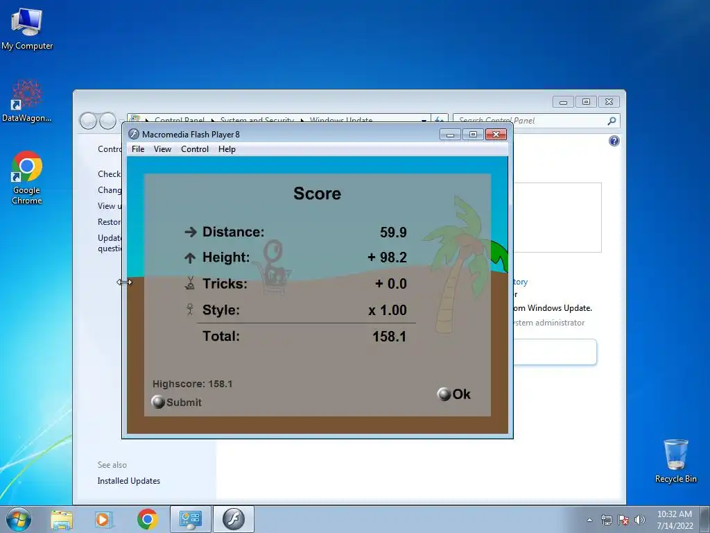Open the Action Center flag icon

click(x=623, y=521)
